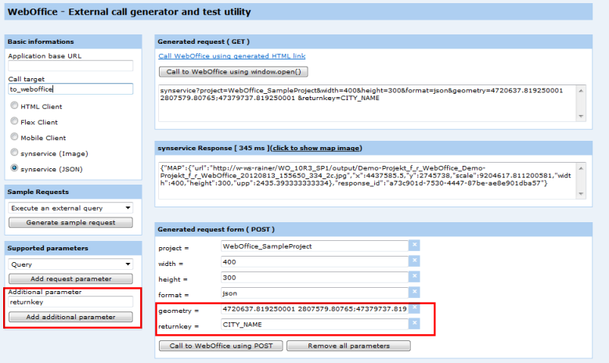Screen dimensions: 609x363
Task: Click the Supported parameters panel header
Action: coord(73,248)
